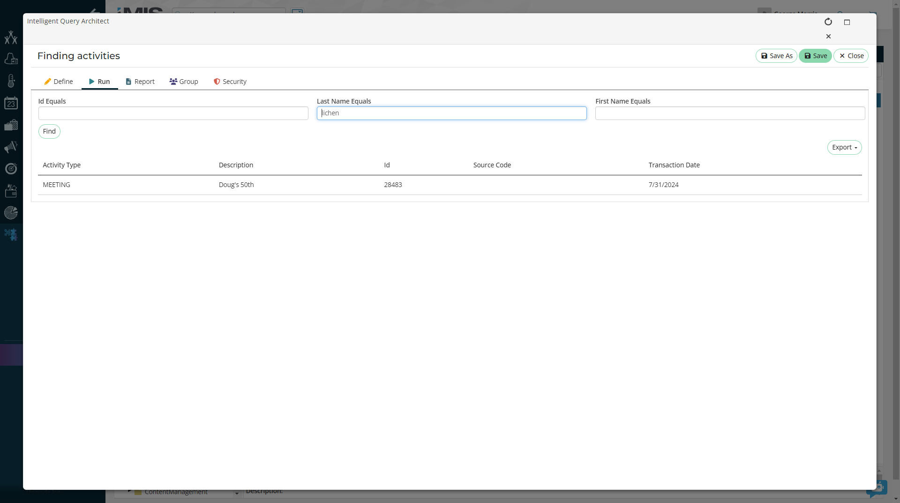Refresh the Intelligent Query Architect dialog
Screen dimensions: 900x503
tap(828, 22)
